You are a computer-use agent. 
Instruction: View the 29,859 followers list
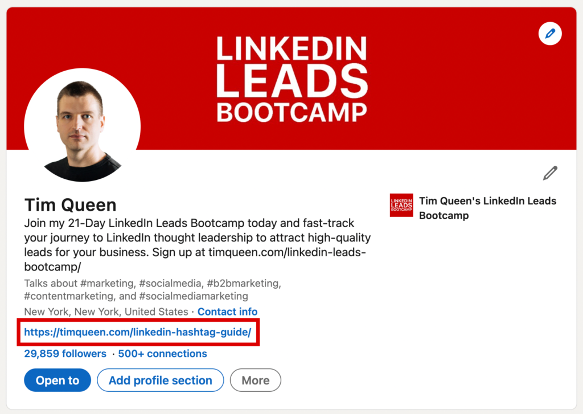[65, 354]
